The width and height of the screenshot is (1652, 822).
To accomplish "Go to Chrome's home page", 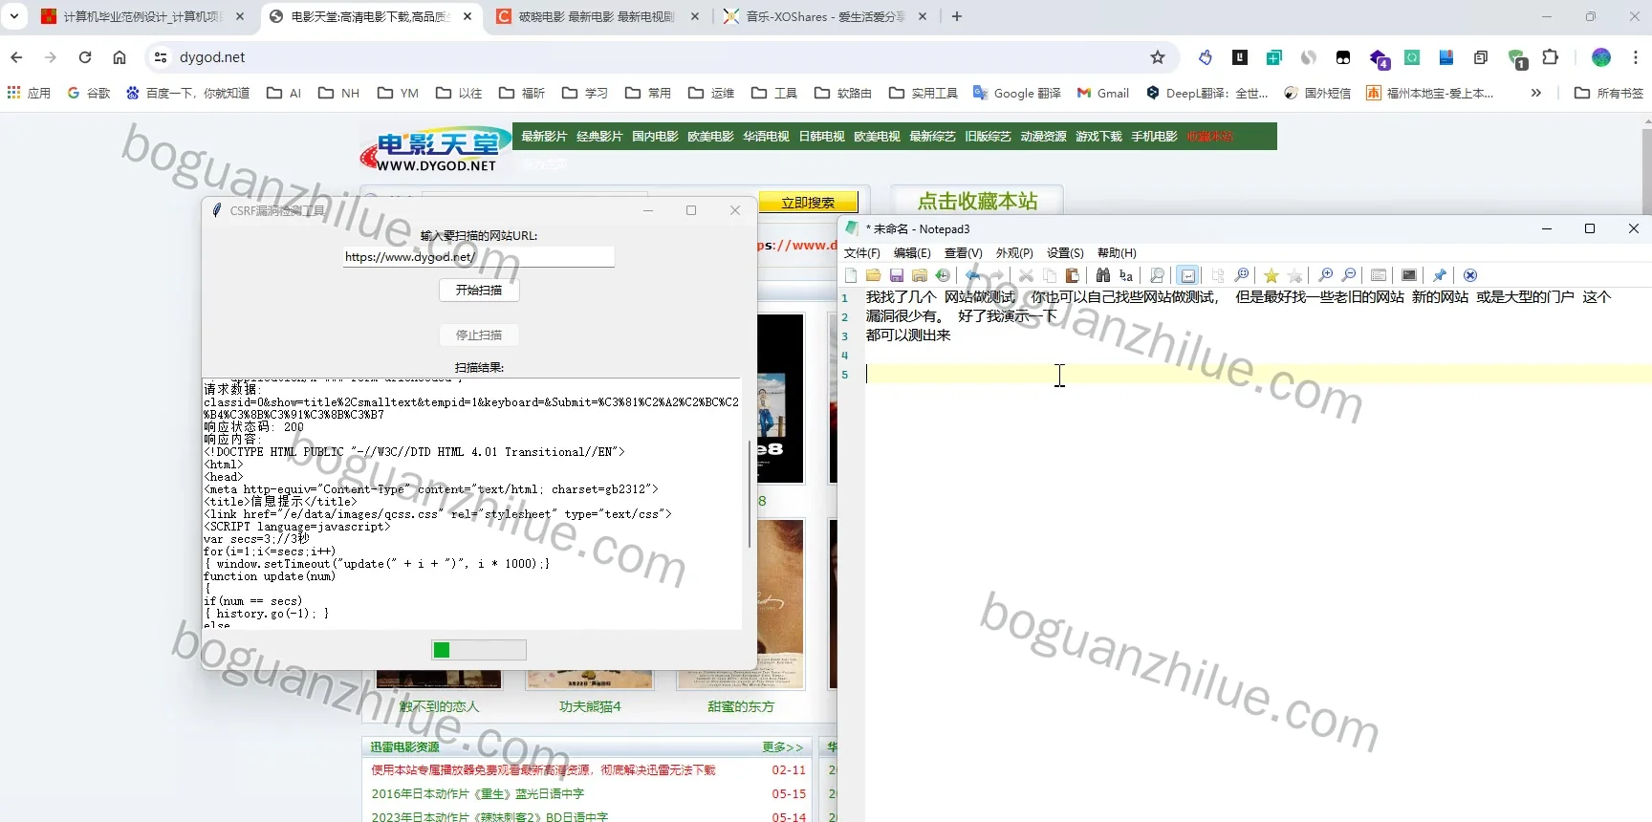I will click(120, 57).
